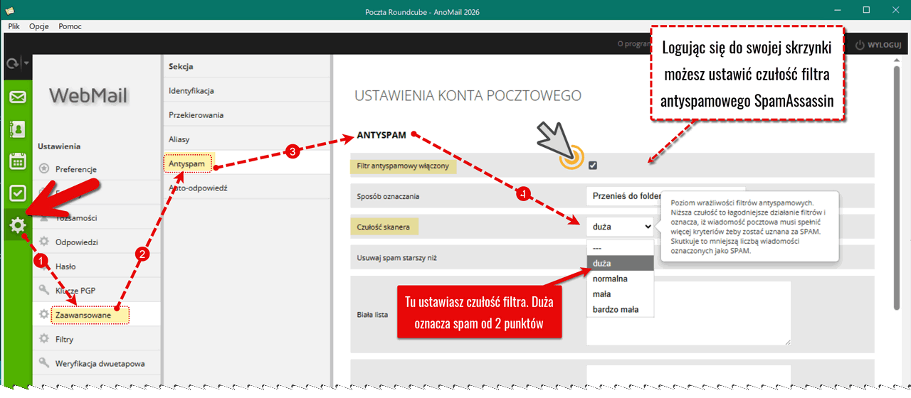Viewport: 911px width, 398px height.
Task: Open the 'Czułość skanera' dropdown
Action: point(620,227)
